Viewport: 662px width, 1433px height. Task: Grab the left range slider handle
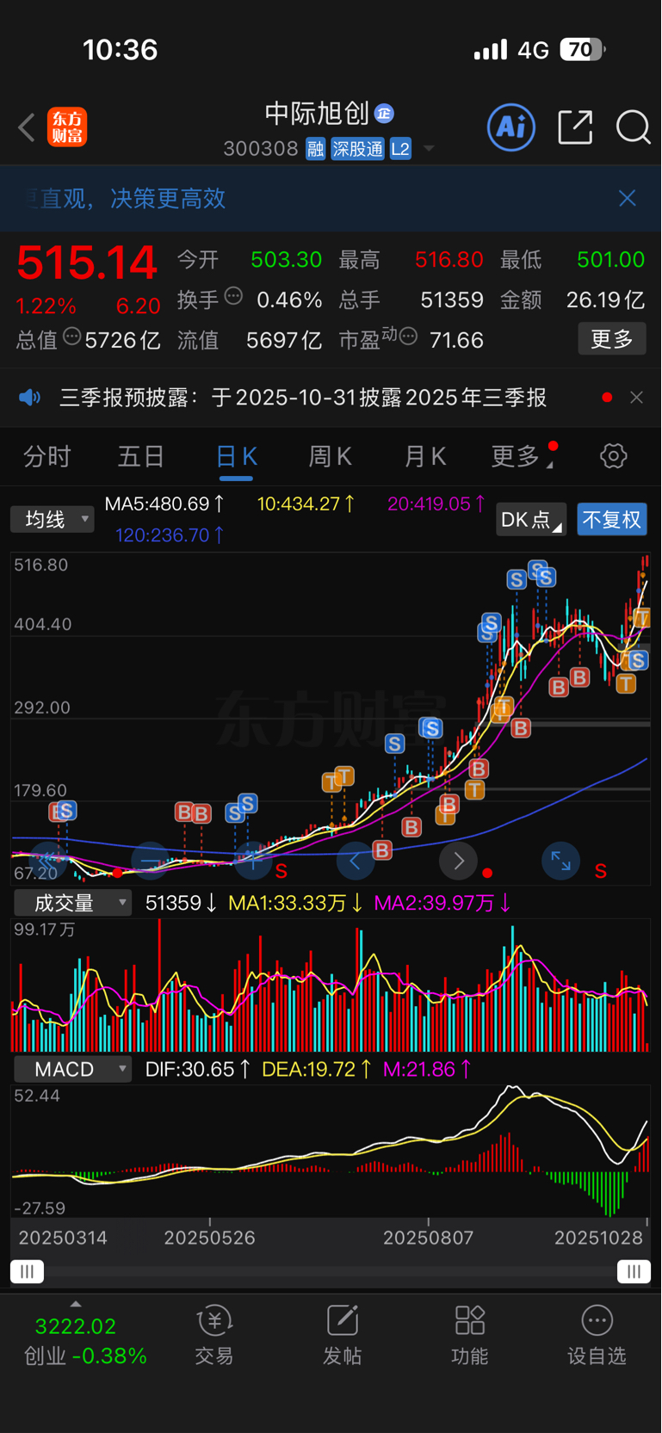tap(27, 1271)
